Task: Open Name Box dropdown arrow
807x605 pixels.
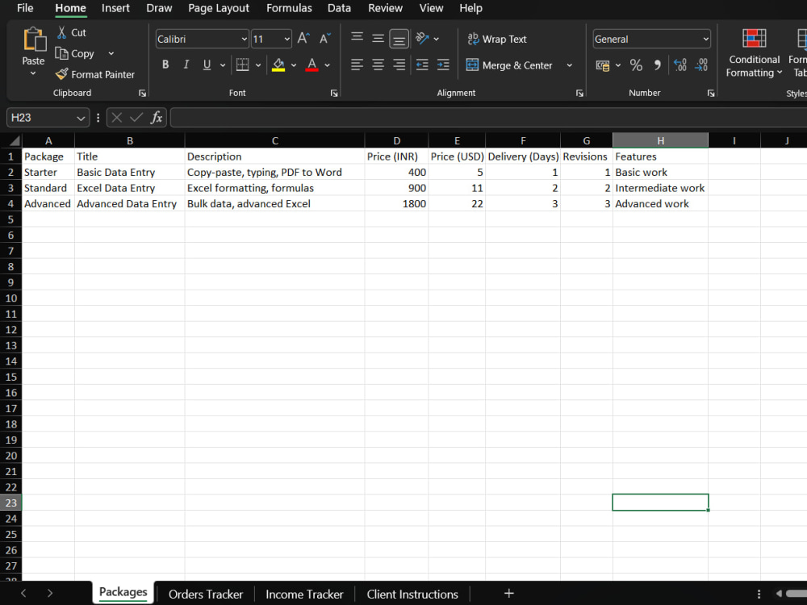Action: 81,118
